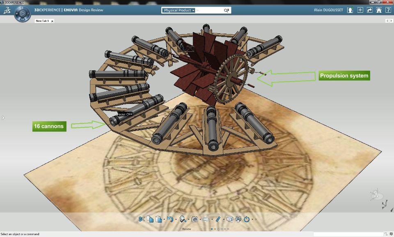Open the Physical Product search type dropdown
This screenshot has width=394, height=237.
179,10
